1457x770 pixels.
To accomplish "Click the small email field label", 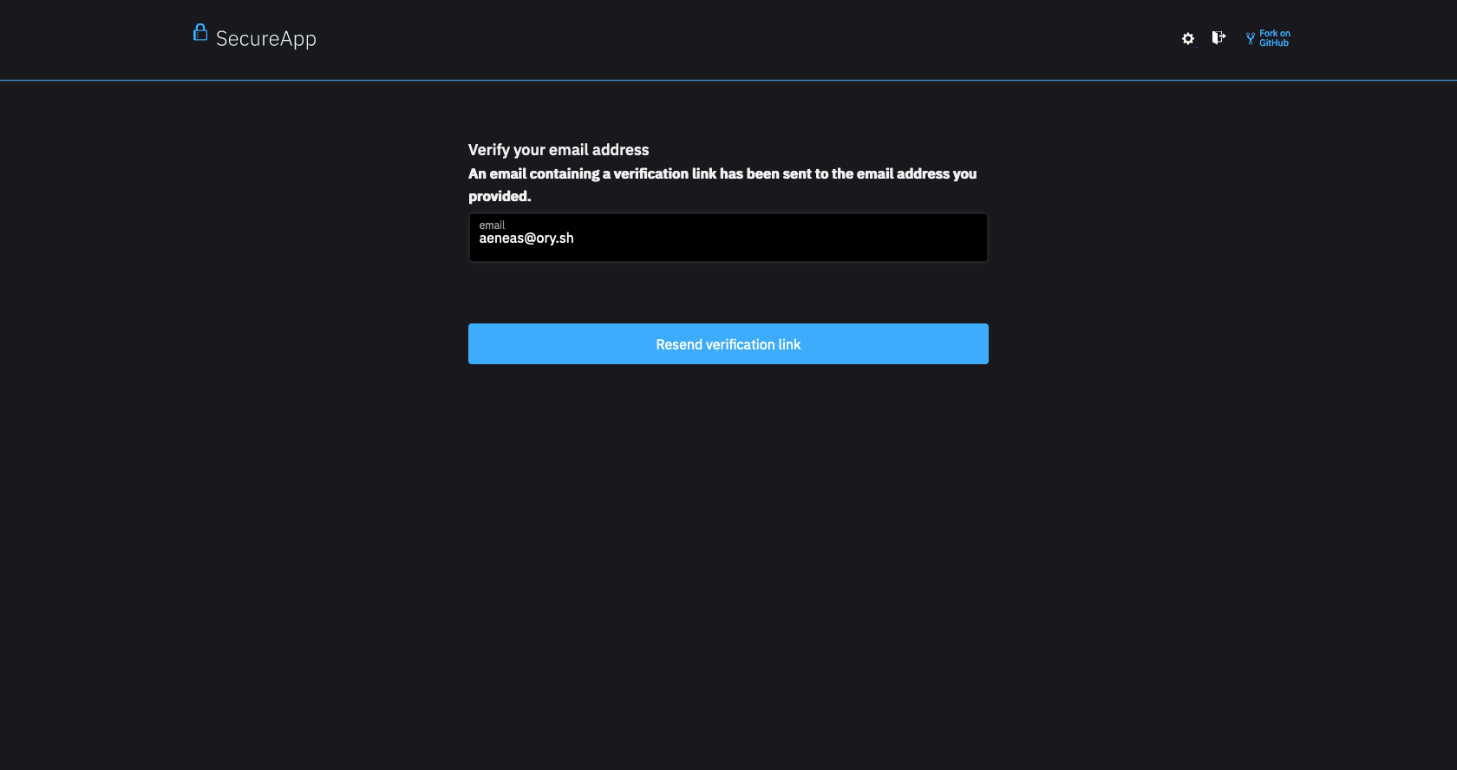I will click(x=492, y=225).
